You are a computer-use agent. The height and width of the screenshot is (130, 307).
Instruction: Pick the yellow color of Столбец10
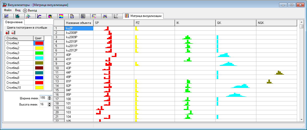pyautogui.click(x=39, y=88)
